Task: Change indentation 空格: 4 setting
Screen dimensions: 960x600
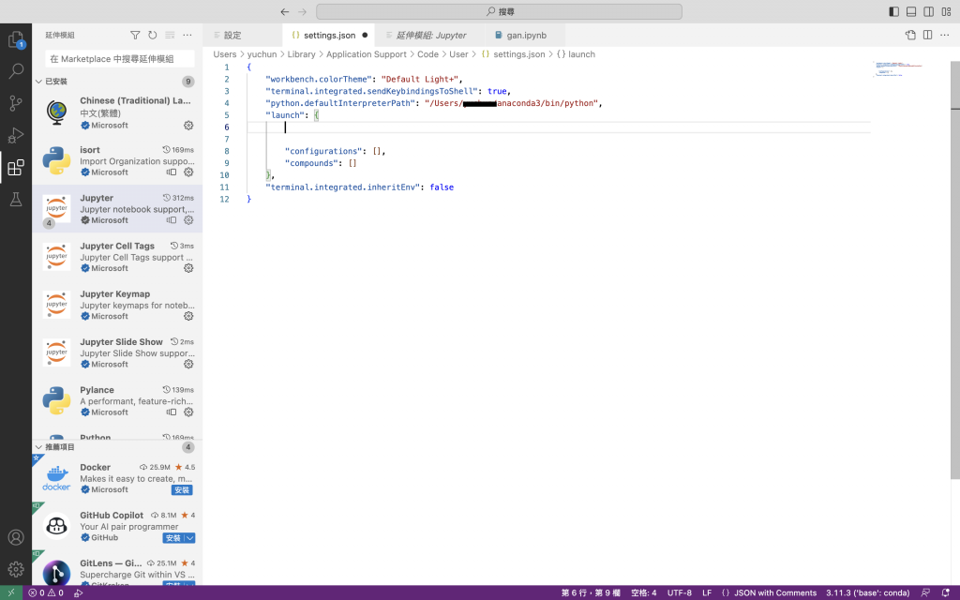Action: click(643, 592)
